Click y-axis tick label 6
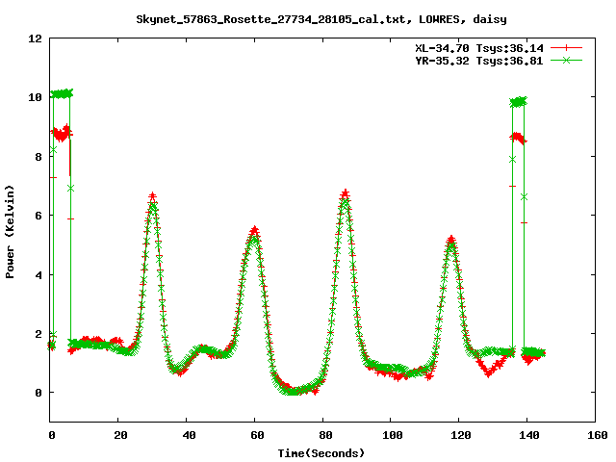 38,216
